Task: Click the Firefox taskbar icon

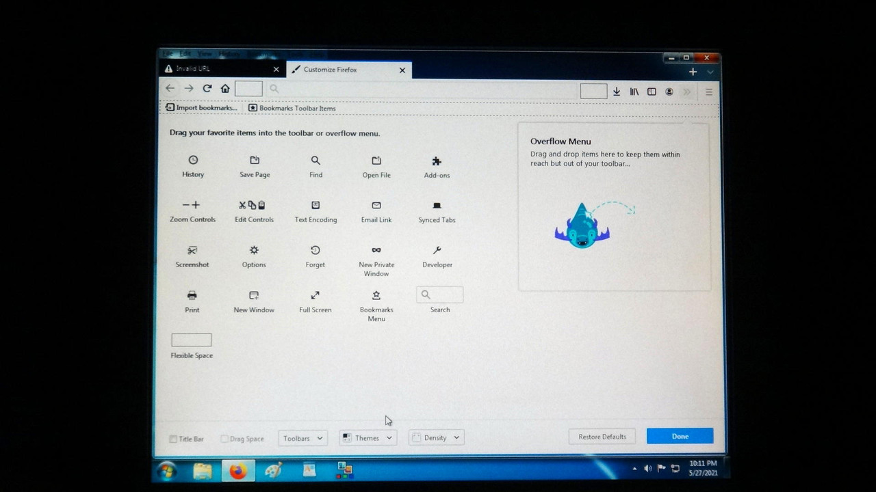Action: pyautogui.click(x=238, y=471)
